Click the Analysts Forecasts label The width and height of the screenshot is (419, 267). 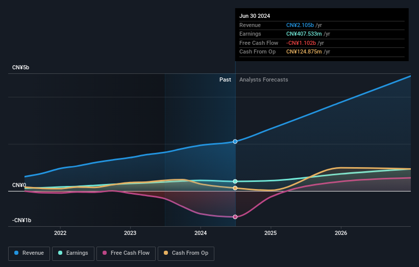pos(264,80)
